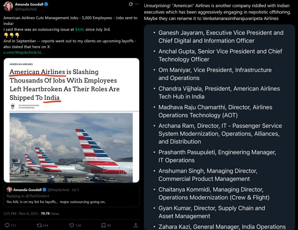The height and width of the screenshot is (230, 298).
Task: Click the Grok explain-post icon
Action: (x=131, y=4)
